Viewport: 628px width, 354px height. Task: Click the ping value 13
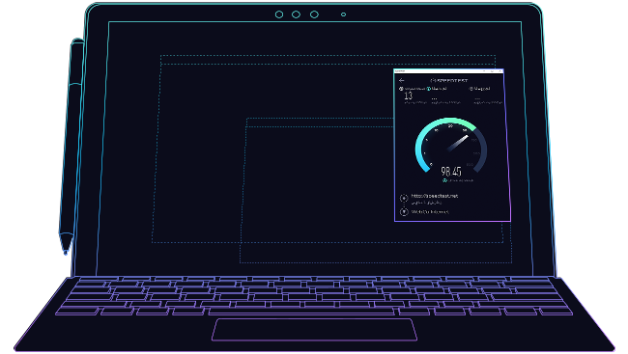(408, 96)
